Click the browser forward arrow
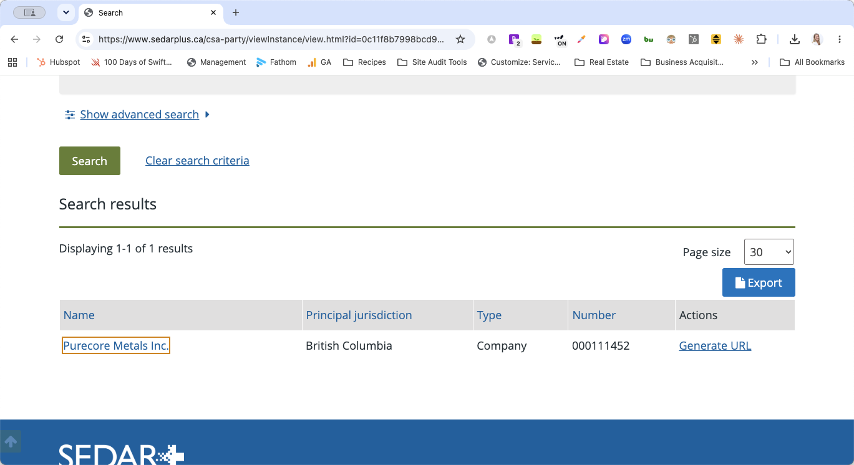The width and height of the screenshot is (854, 465). 37,39
